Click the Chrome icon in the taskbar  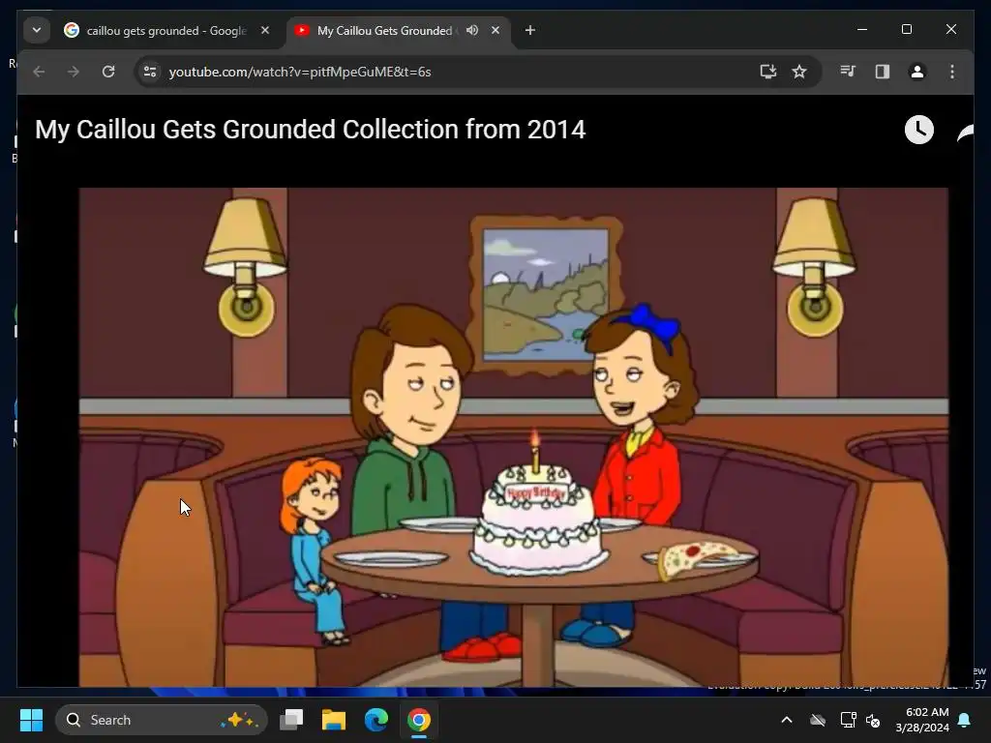[418, 720]
